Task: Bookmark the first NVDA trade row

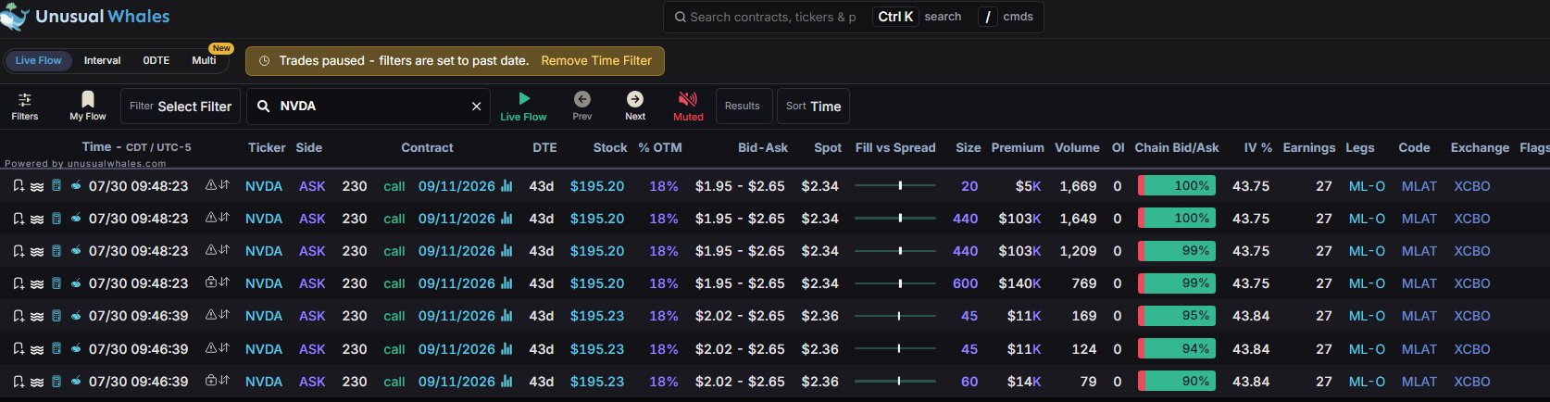Action: [x=19, y=186]
